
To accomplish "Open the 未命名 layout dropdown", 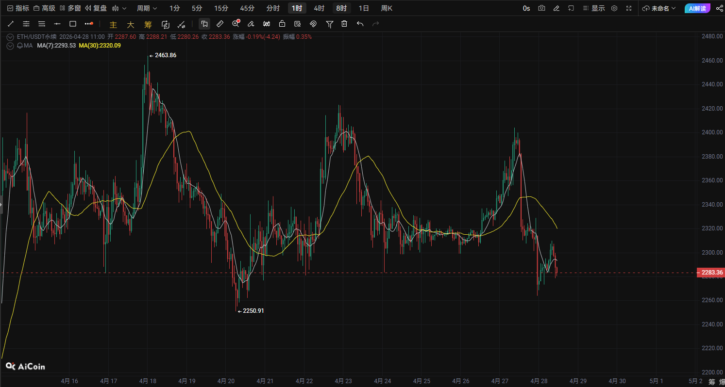I will [659, 8].
